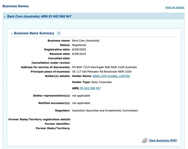The width and height of the screenshot is (188, 149).
Task: Click the Cancelled date label
Action: coord(59,58)
